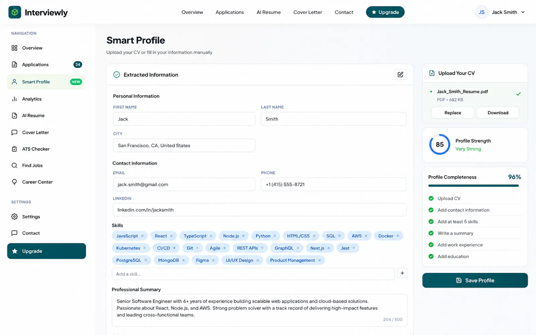Click the plus icon to add skill
Screen dimensions: 536x335
(402, 273)
